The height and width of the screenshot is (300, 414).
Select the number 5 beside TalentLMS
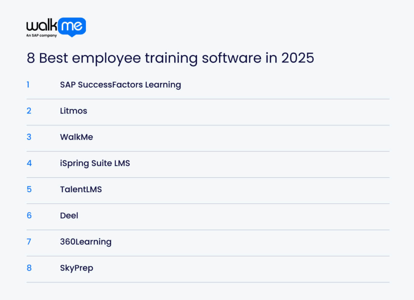[x=29, y=189]
